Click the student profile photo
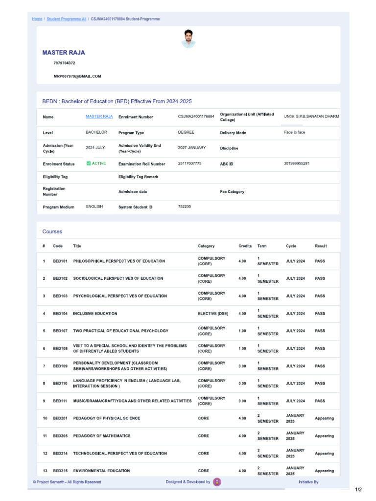The image size is (376, 501). 188,39
